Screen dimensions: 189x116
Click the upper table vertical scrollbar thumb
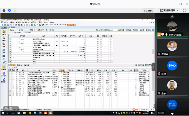[153, 51]
